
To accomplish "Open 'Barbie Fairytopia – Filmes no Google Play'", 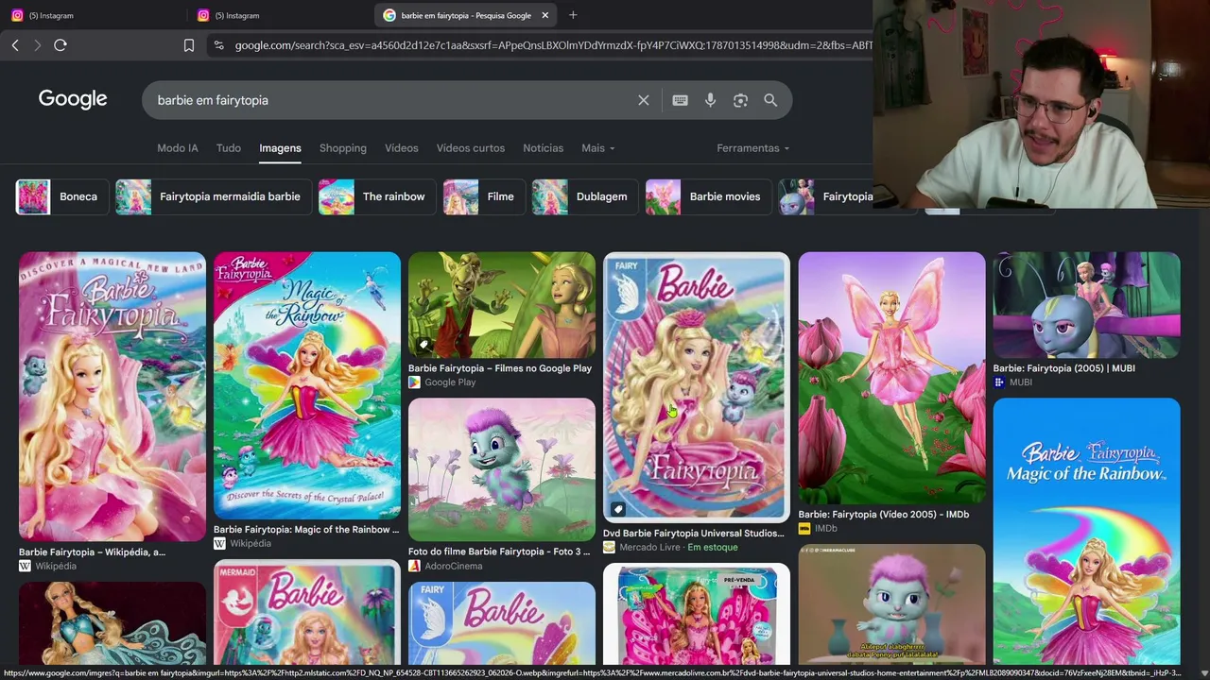I will [x=500, y=368].
